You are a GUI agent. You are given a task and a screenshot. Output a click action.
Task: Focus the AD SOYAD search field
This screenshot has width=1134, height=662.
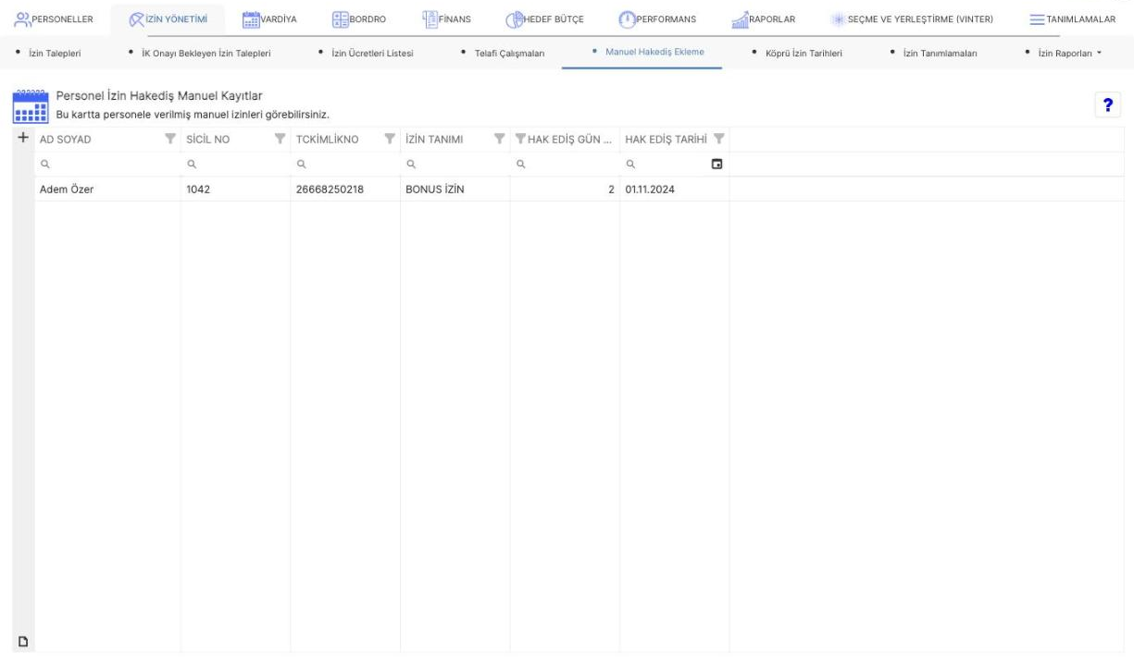[x=107, y=165]
